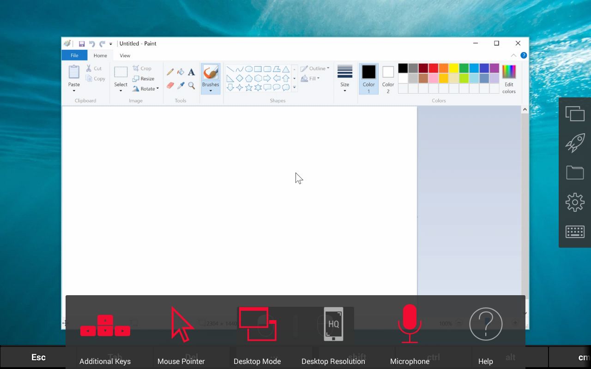Select the Color picker tool
This screenshot has width=591, height=369.
tap(180, 85)
